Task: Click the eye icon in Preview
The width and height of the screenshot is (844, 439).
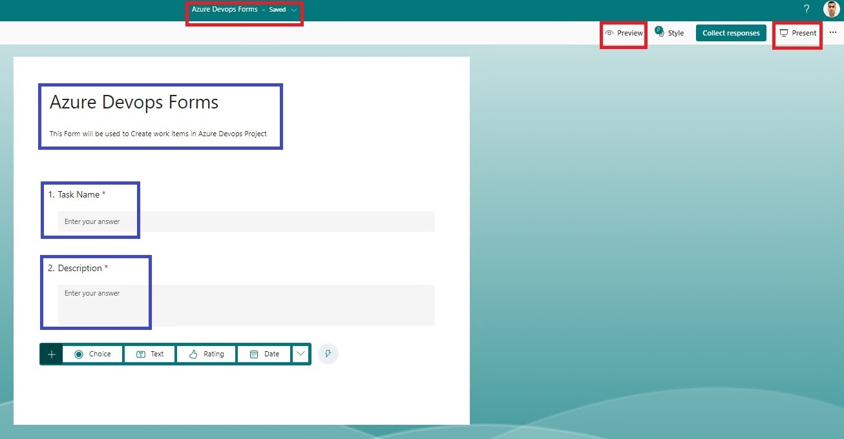Action: pyautogui.click(x=609, y=33)
